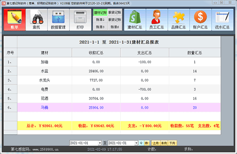Open 品牌汇总 puzzle piece icon
This screenshot has height=154, width=237.
click(179, 20)
